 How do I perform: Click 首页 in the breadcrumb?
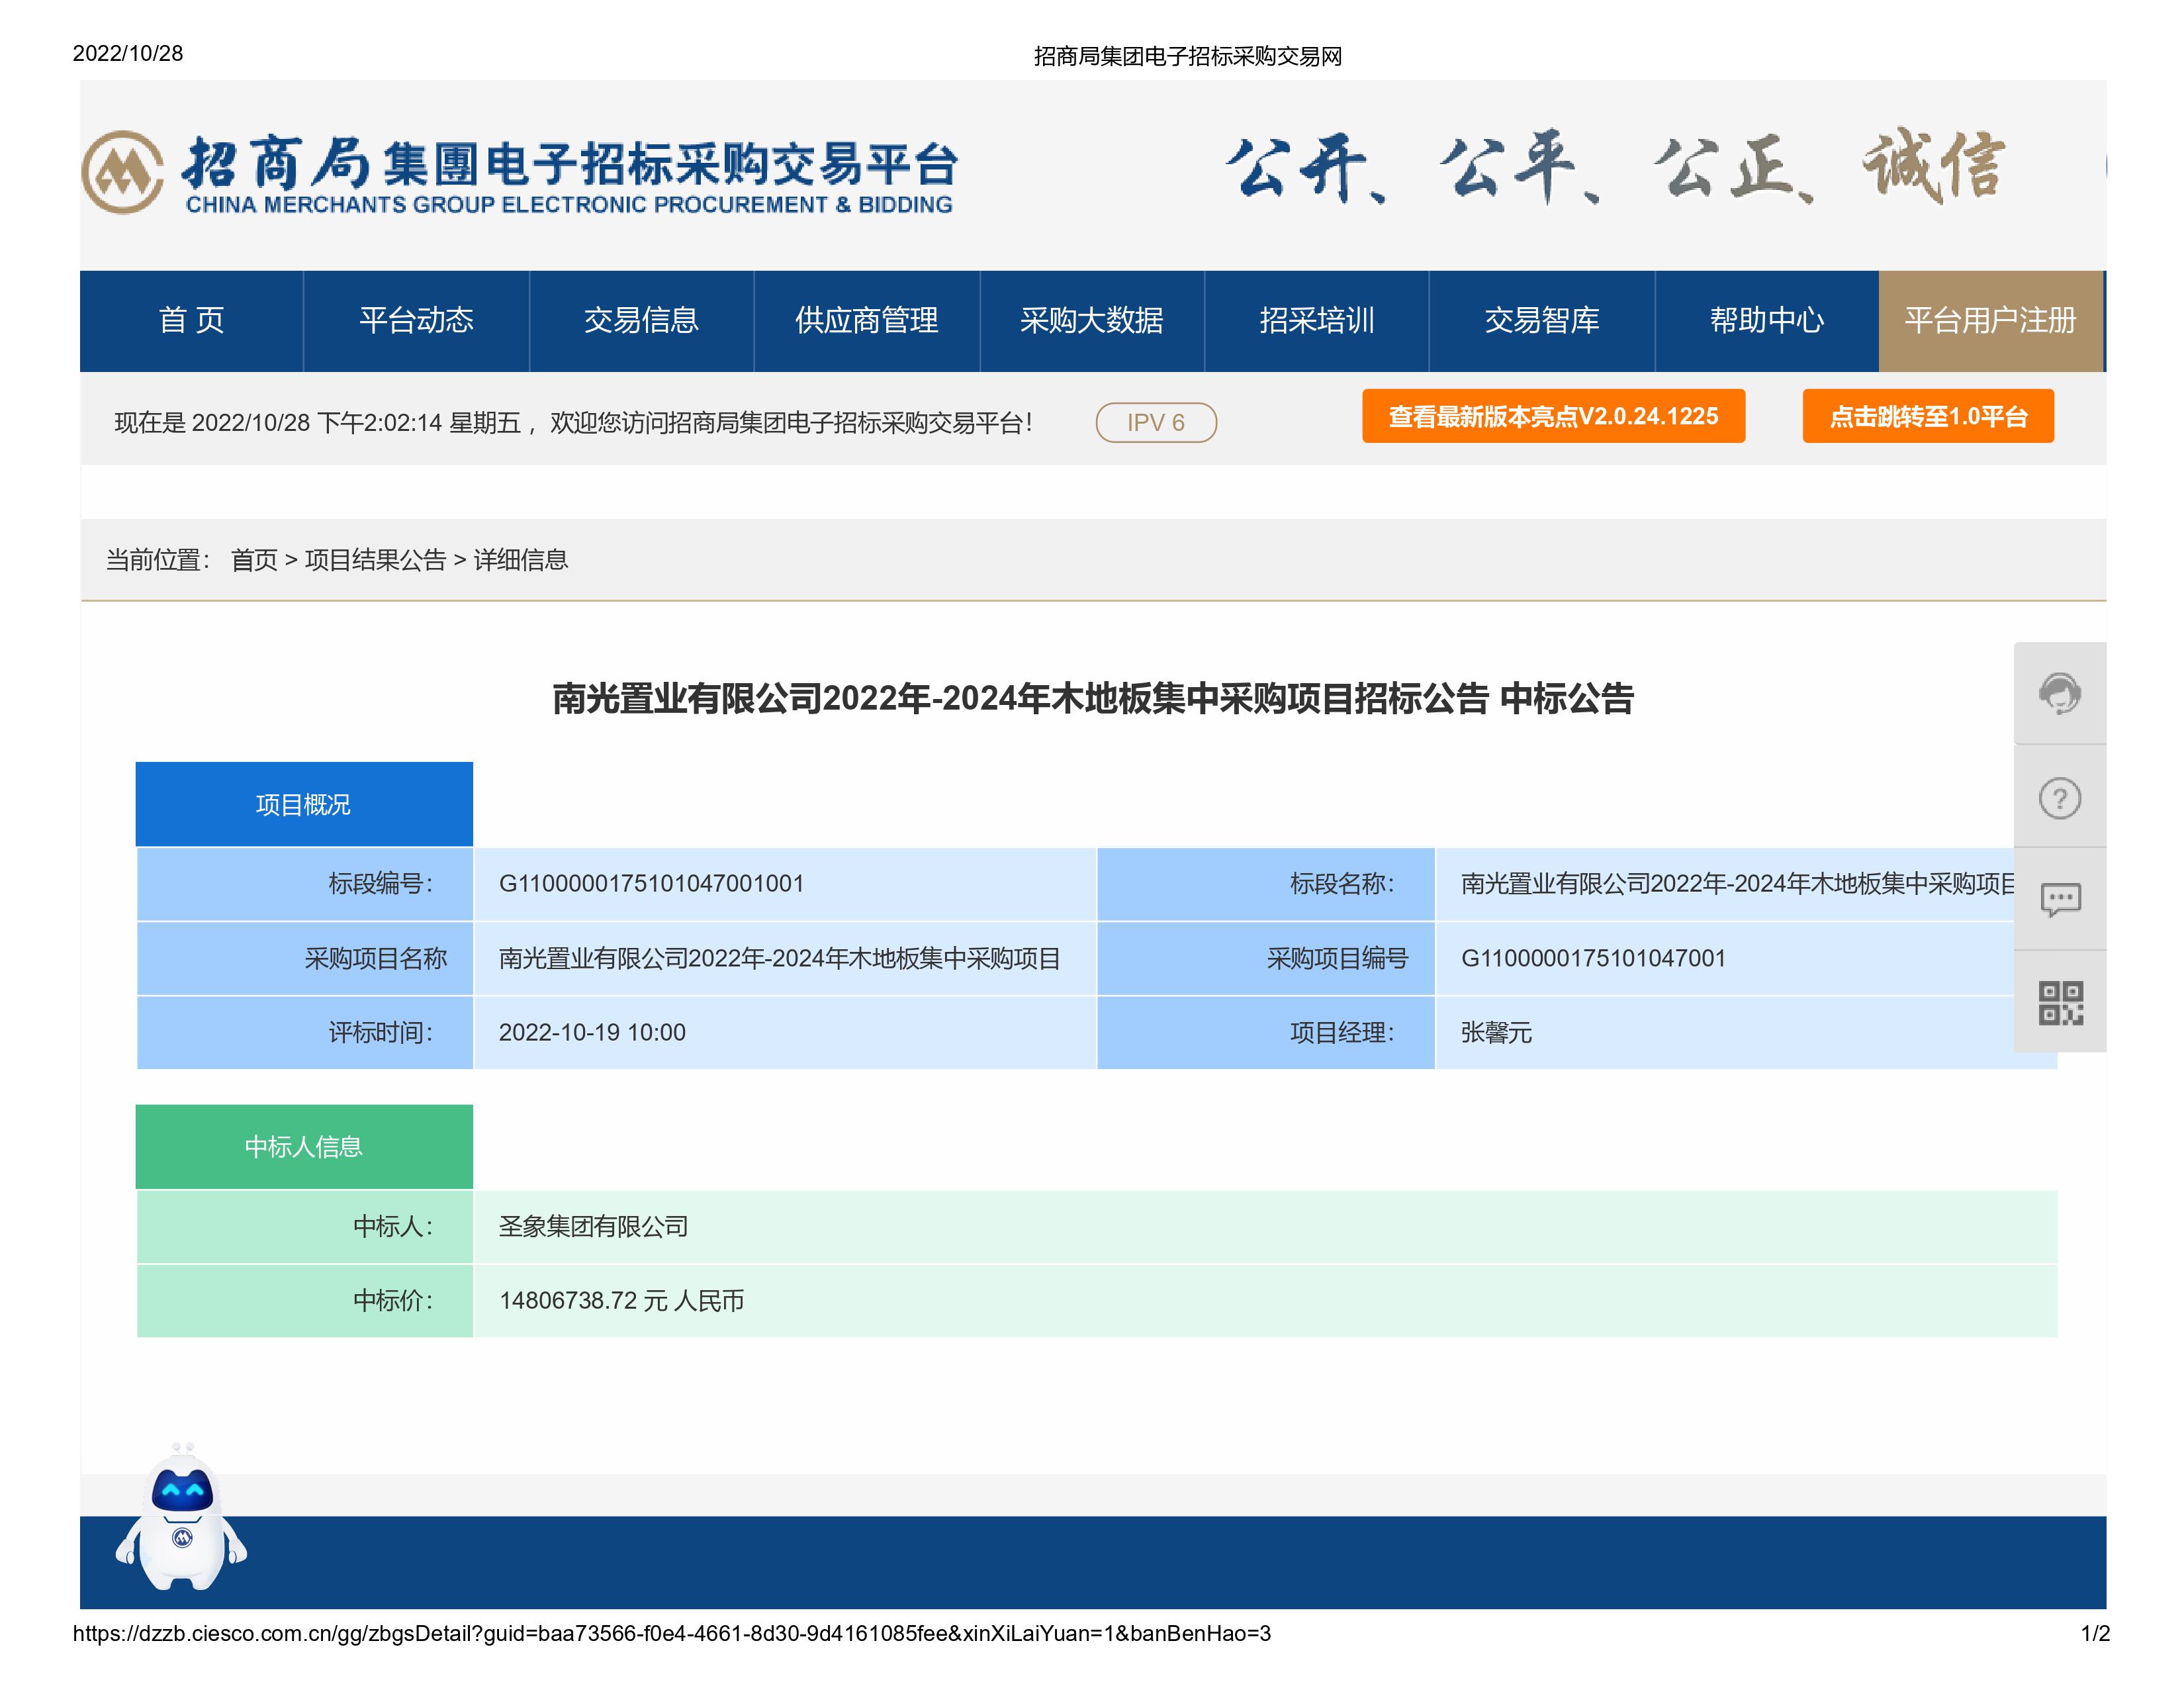(x=254, y=560)
